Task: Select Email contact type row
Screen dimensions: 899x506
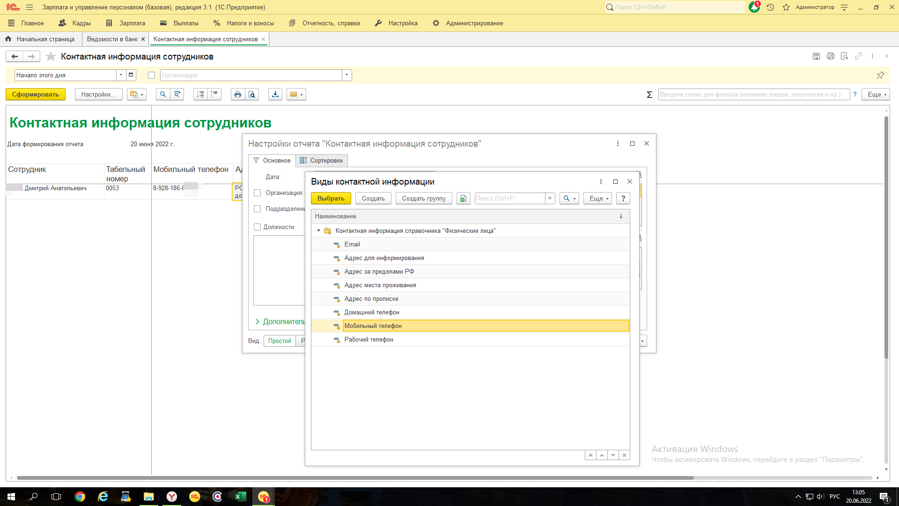Action: coord(471,245)
